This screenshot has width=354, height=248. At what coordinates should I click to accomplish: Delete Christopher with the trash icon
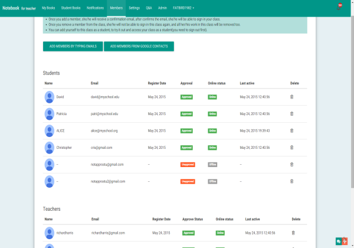[x=291, y=148]
